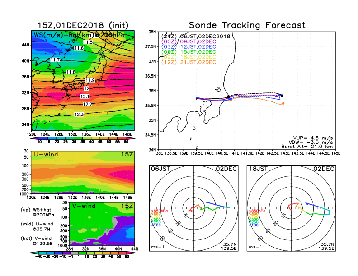Click the magenta swatch of wind speed colorbar
This screenshot has width=358, height=276.
coord(131,138)
